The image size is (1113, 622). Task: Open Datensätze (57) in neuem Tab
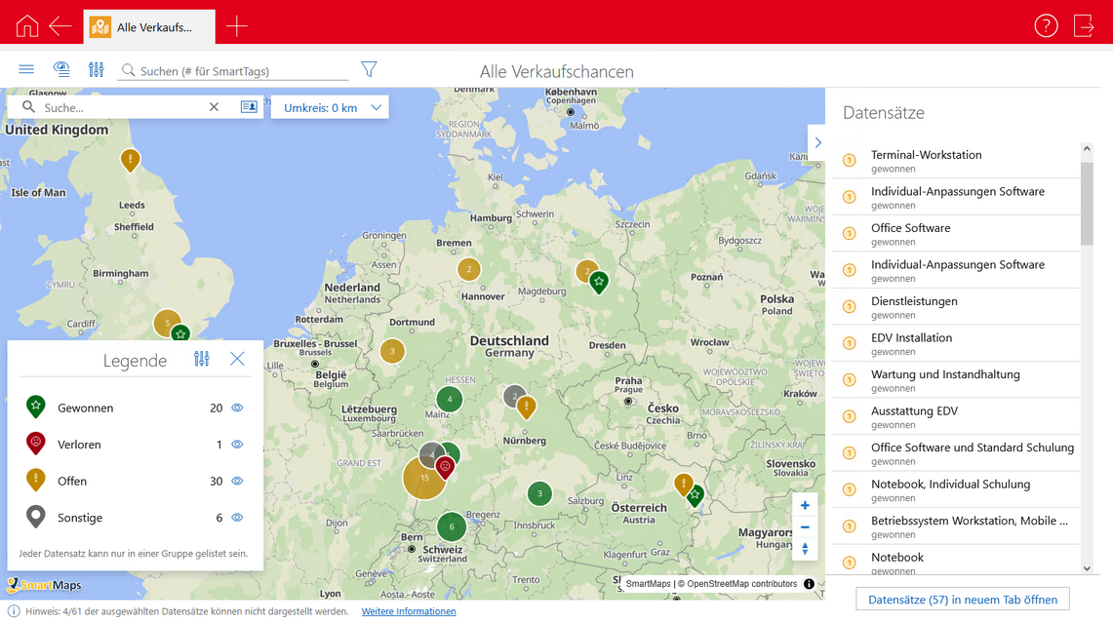(962, 599)
